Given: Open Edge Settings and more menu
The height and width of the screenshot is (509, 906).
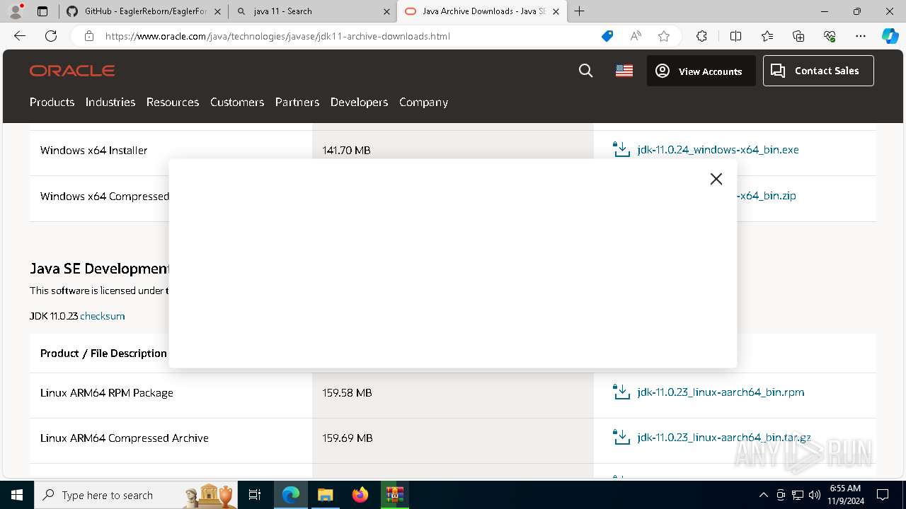Looking at the screenshot, I should click(861, 36).
